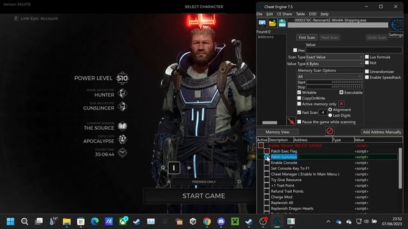Click the Fast Scan alignment value field

click(323, 113)
